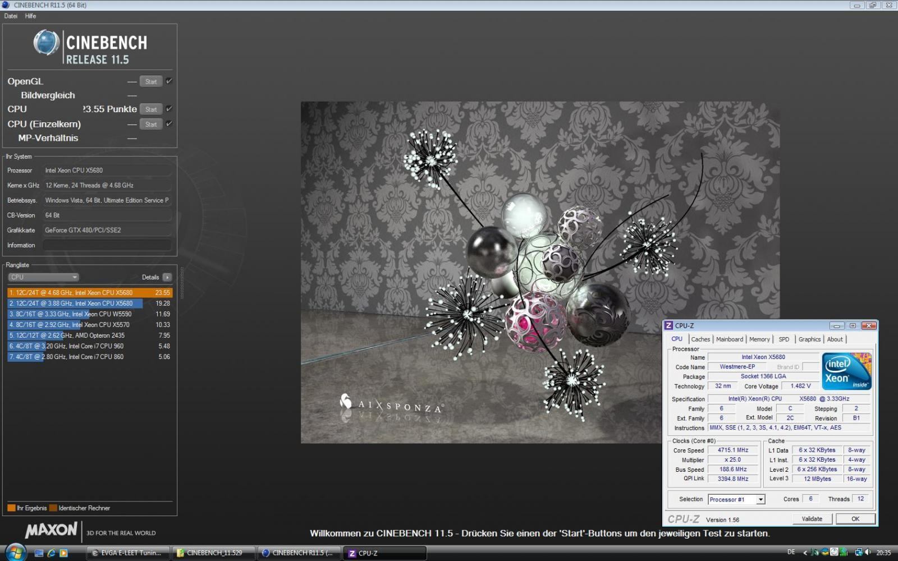Select ranking entry 12C/24T @ 4.68 GHz
This screenshot has height=561, width=898.
(x=90, y=292)
